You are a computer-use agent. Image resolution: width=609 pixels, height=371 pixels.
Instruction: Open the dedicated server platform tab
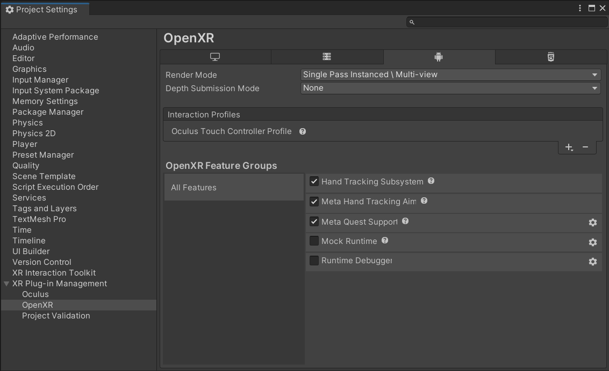click(327, 57)
